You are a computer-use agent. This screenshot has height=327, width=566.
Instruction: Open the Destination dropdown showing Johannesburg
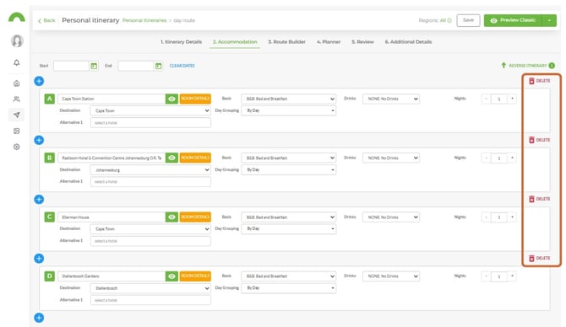click(x=150, y=169)
